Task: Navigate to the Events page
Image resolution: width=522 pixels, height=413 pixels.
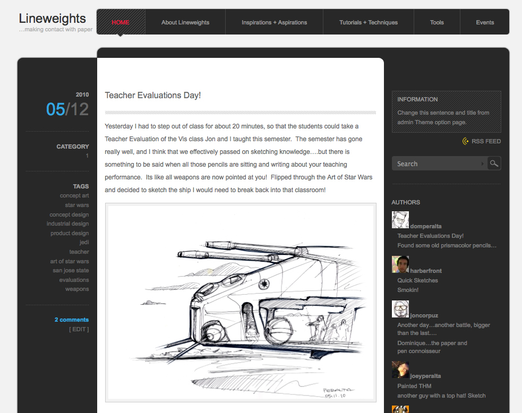Action: tap(485, 22)
